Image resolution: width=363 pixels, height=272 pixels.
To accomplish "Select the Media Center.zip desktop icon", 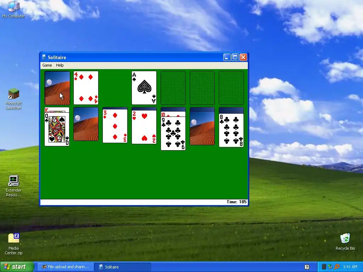I will click(13, 244).
